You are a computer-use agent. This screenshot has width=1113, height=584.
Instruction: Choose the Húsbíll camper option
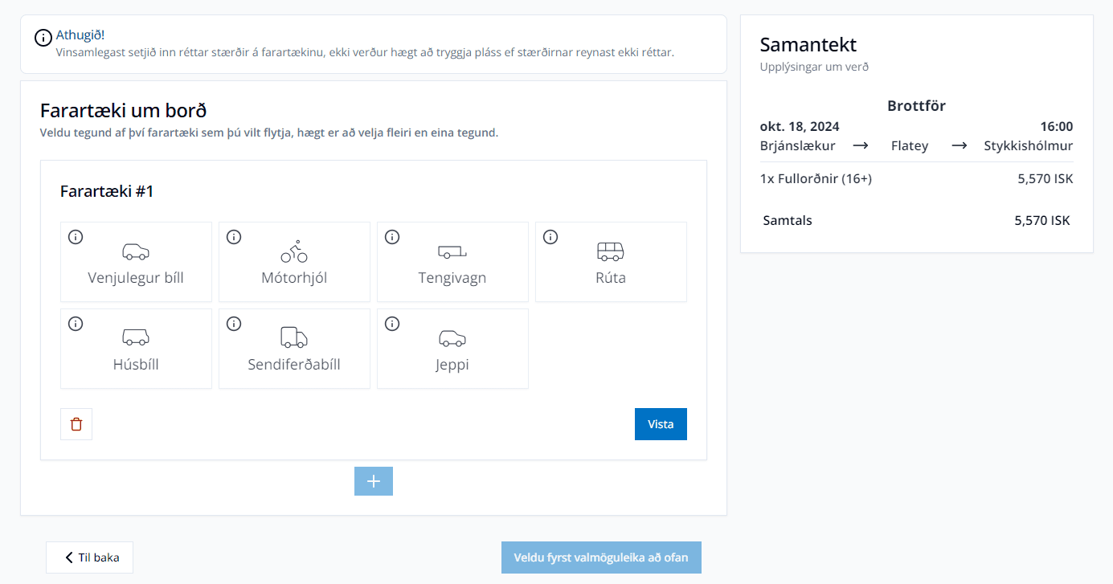(x=136, y=349)
